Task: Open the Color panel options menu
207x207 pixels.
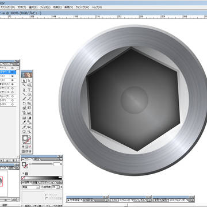Action: [x=61, y=159]
